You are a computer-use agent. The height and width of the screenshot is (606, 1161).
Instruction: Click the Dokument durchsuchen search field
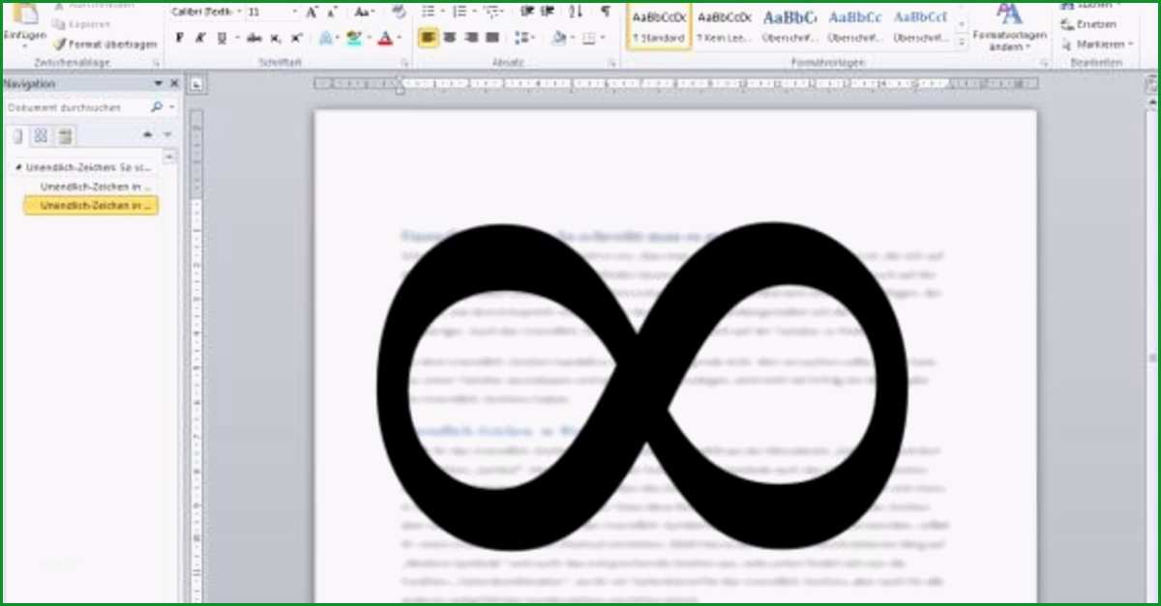[75, 107]
